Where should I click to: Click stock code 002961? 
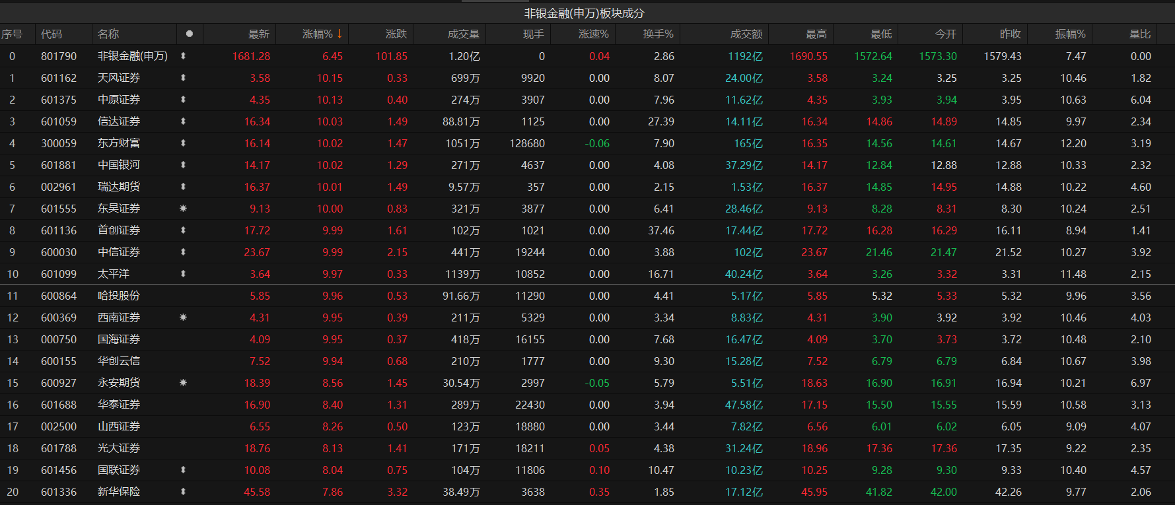click(59, 187)
